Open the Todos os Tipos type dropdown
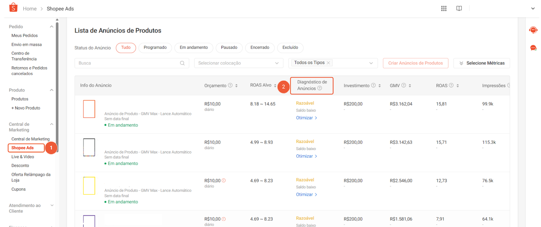541x227 pixels. [333, 63]
